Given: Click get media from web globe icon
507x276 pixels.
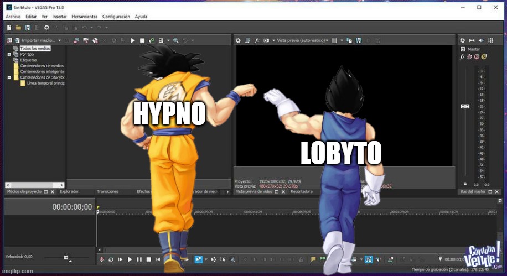Looking at the screenshot, I should click(95, 40).
